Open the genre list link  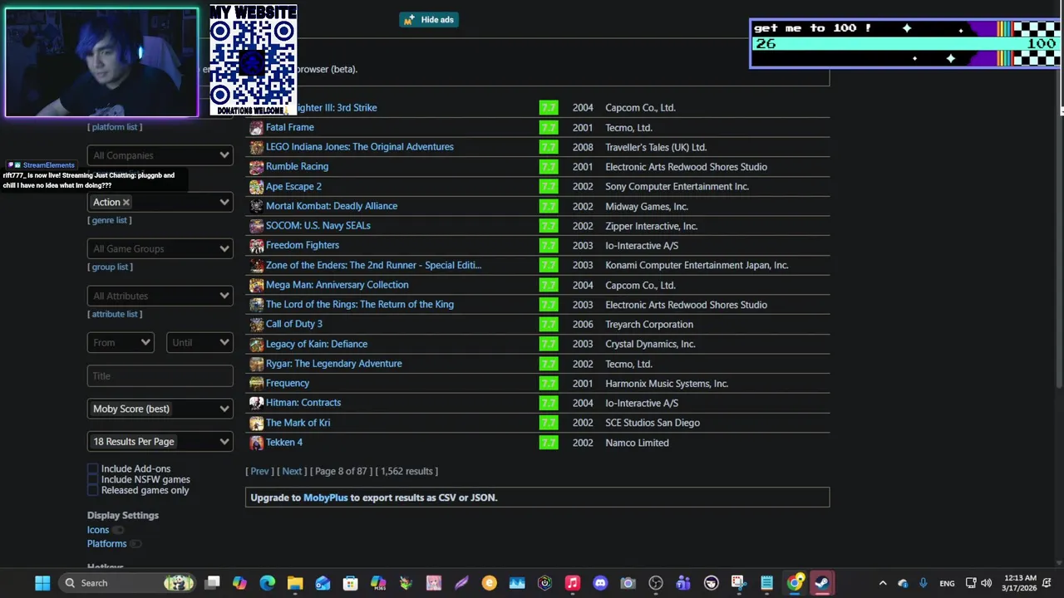coord(110,220)
